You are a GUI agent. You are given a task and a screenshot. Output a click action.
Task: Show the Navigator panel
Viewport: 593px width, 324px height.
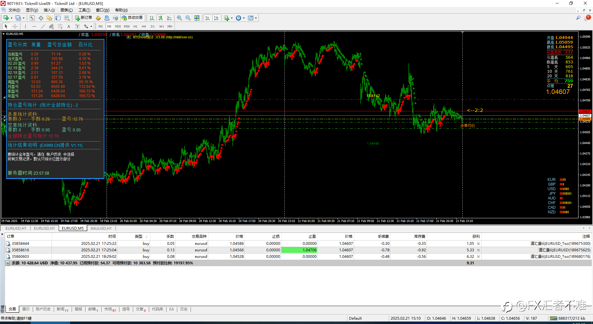click(49, 18)
